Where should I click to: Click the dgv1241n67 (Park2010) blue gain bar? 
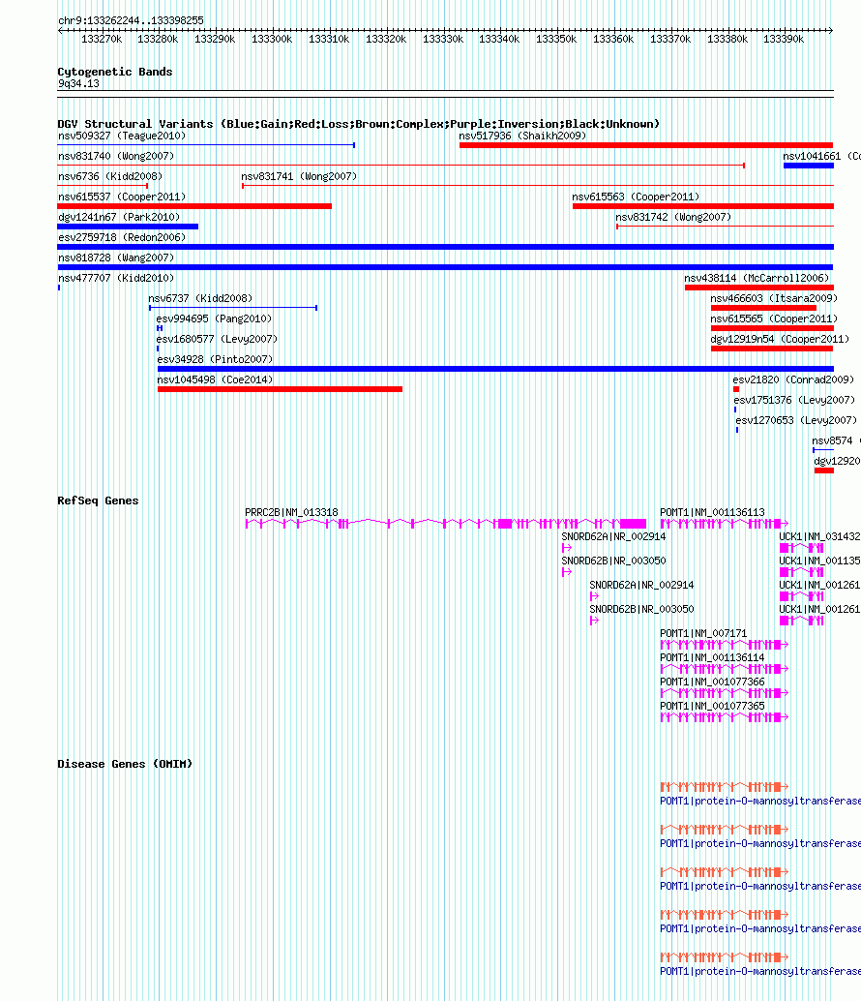[x=128, y=227]
